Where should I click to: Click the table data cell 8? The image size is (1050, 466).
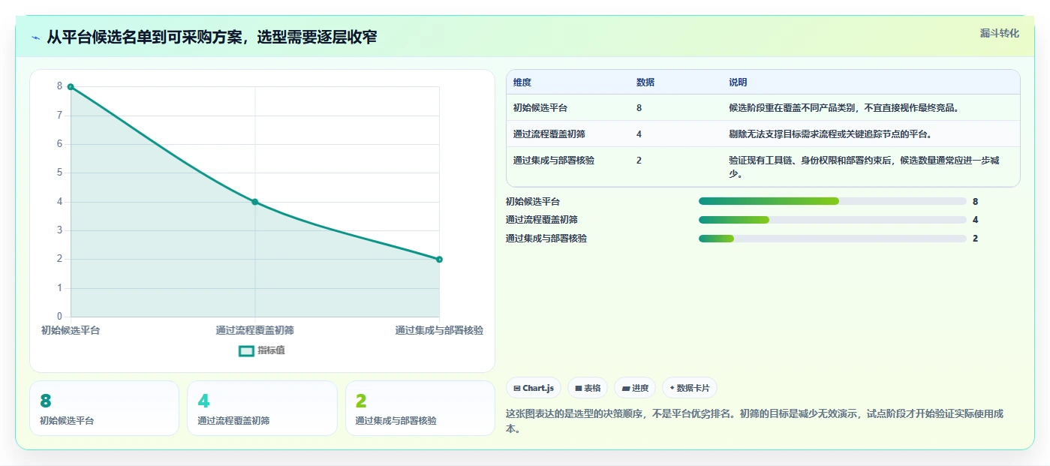click(x=639, y=108)
